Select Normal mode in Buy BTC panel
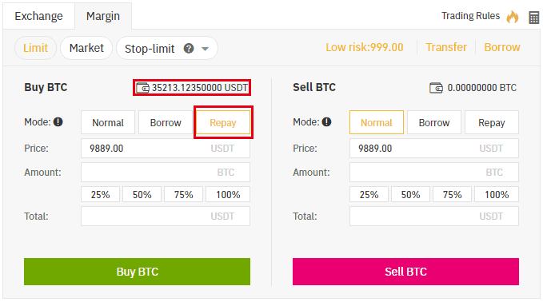The height and width of the screenshot is (302, 543). coord(108,122)
